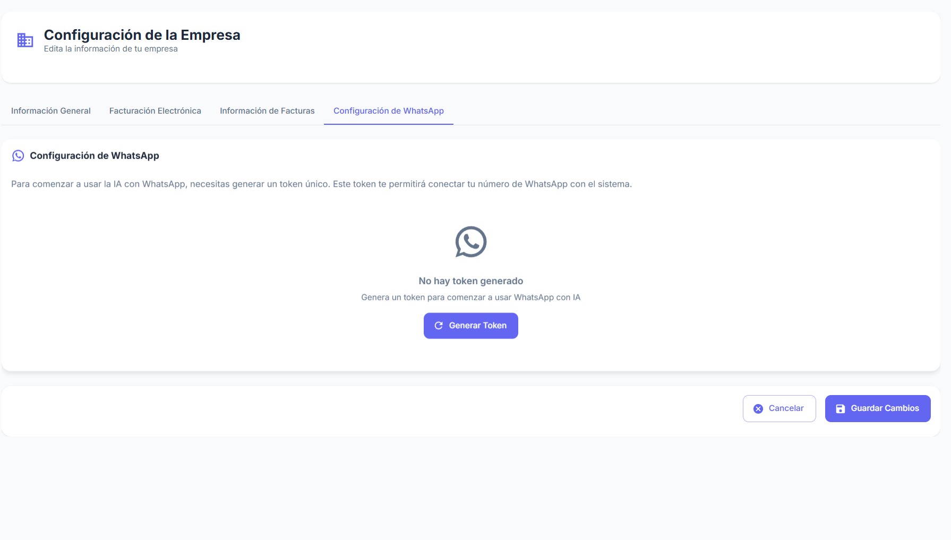The width and height of the screenshot is (951, 540).
Task: Select the Información de Facturas tab
Action: click(x=267, y=110)
